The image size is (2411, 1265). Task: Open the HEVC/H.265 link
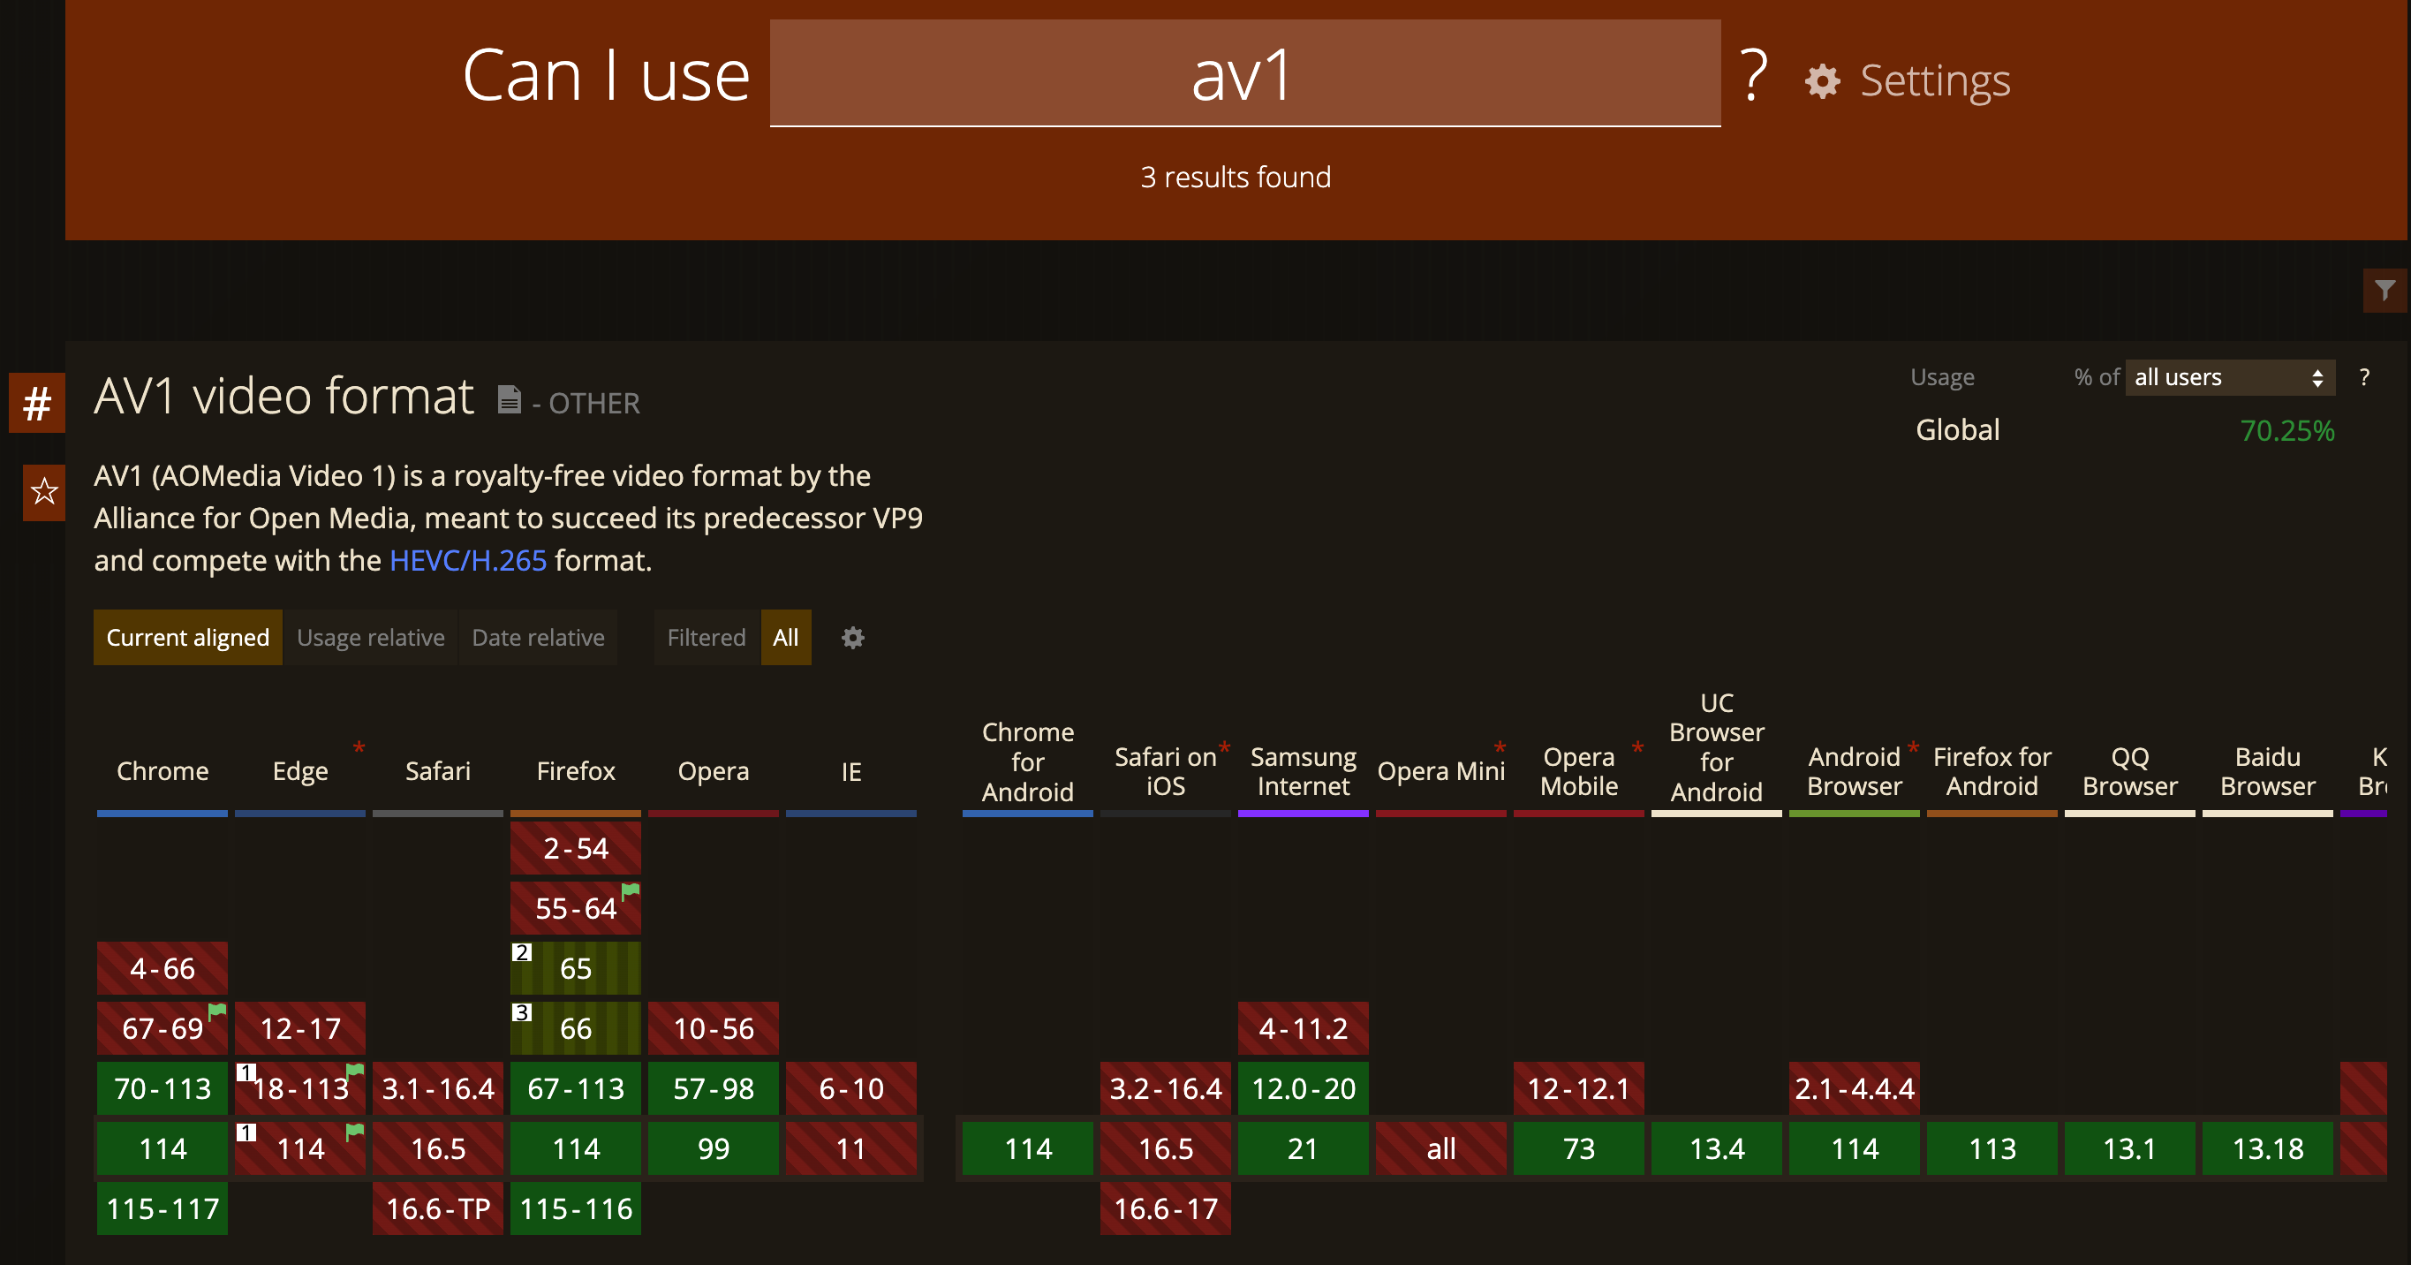pyautogui.click(x=468, y=560)
